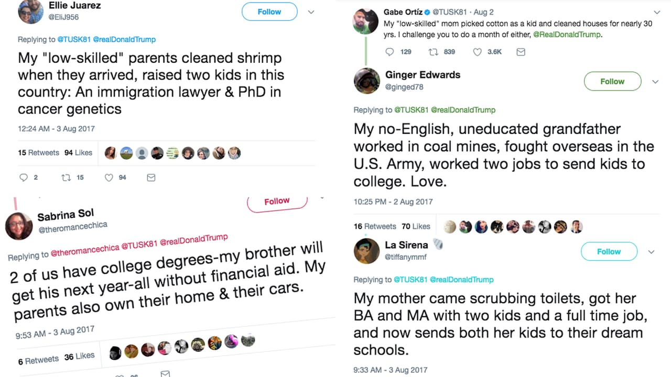Image resolution: width=671 pixels, height=377 pixels.
Task: Follow Ginger Edwards
Action: [x=612, y=81]
